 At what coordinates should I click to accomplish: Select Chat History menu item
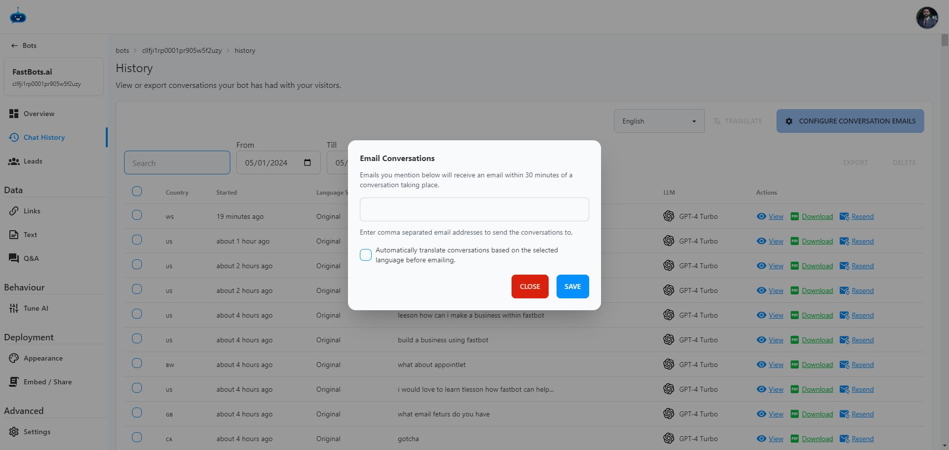point(53,137)
